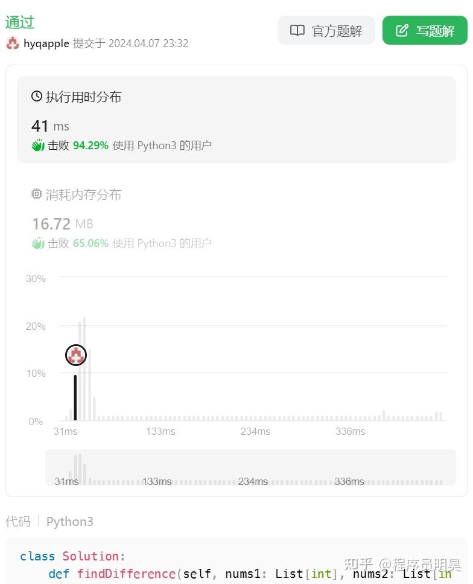Click the clock icon beside 执行用时分布
The image size is (473, 584).
click(36, 96)
